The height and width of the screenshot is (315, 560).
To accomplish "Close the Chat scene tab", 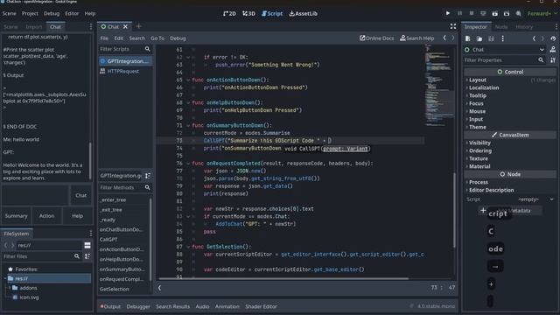I will [125, 26].
